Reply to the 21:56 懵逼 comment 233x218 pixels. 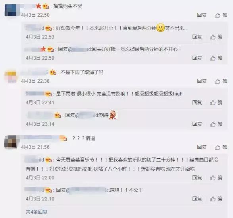[x=202, y=147]
